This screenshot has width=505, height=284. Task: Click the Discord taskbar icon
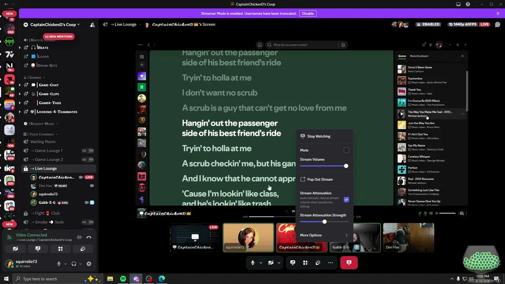tap(136, 279)
